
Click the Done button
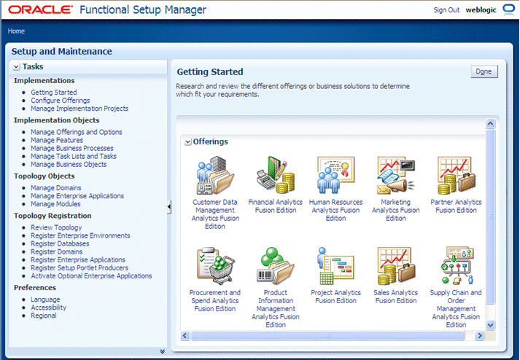click(484, 71)
